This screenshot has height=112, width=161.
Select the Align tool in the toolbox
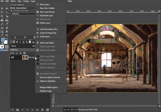[x=7, y=8]
